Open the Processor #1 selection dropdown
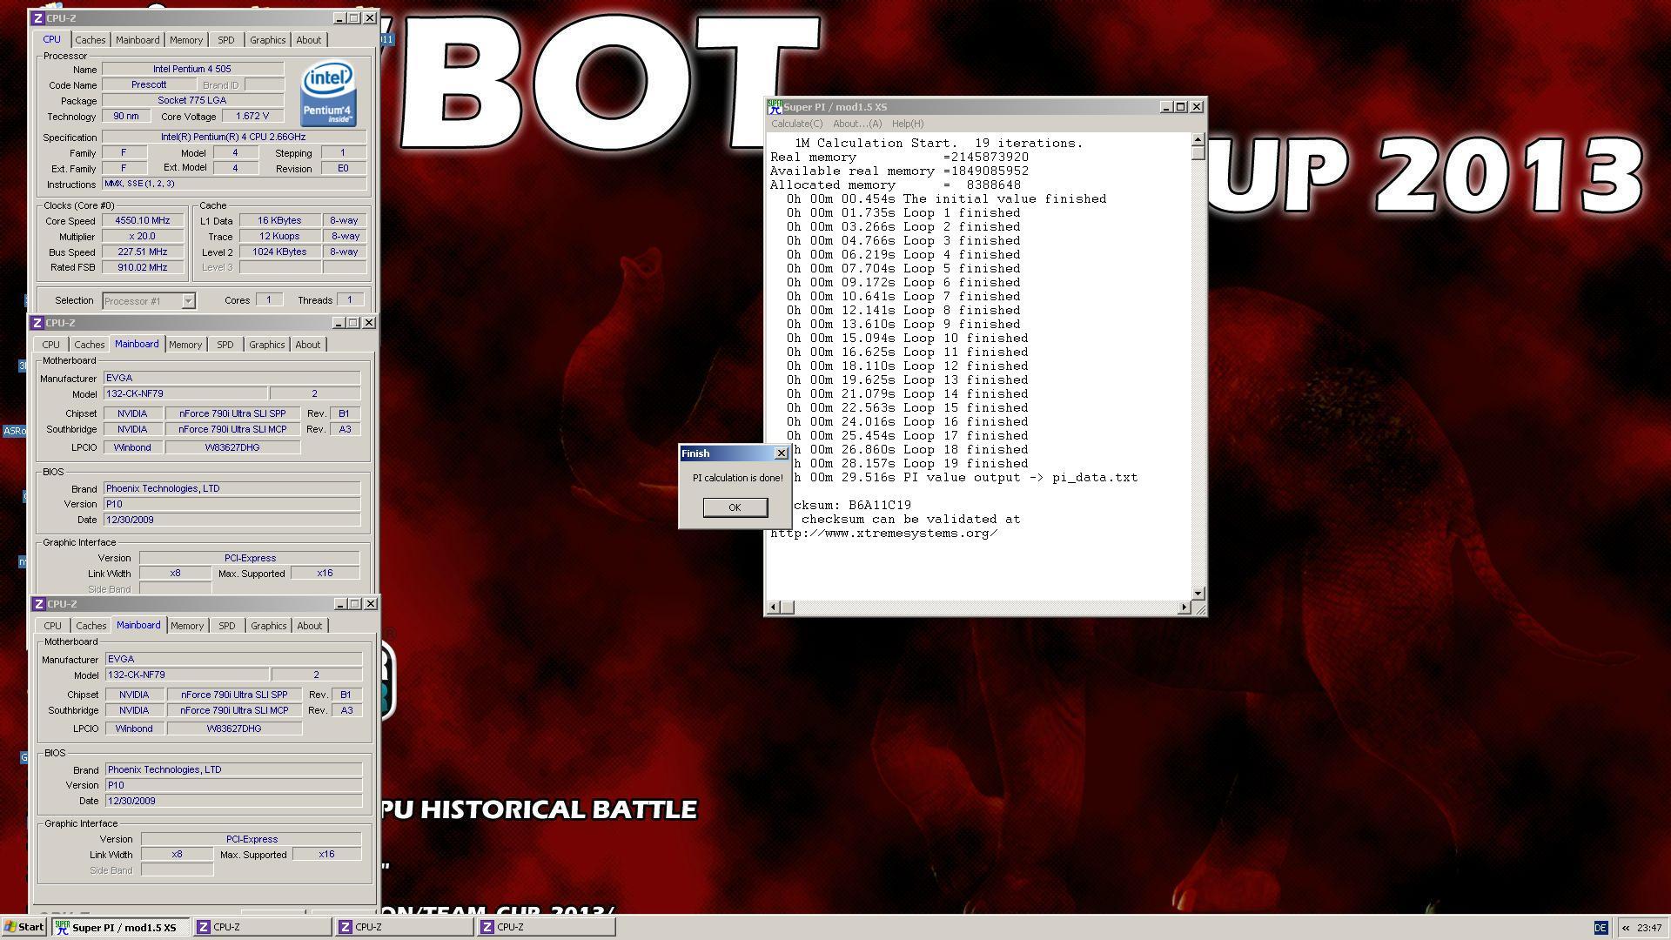This screenshot has height=940, width=1671. coord(149,301)
